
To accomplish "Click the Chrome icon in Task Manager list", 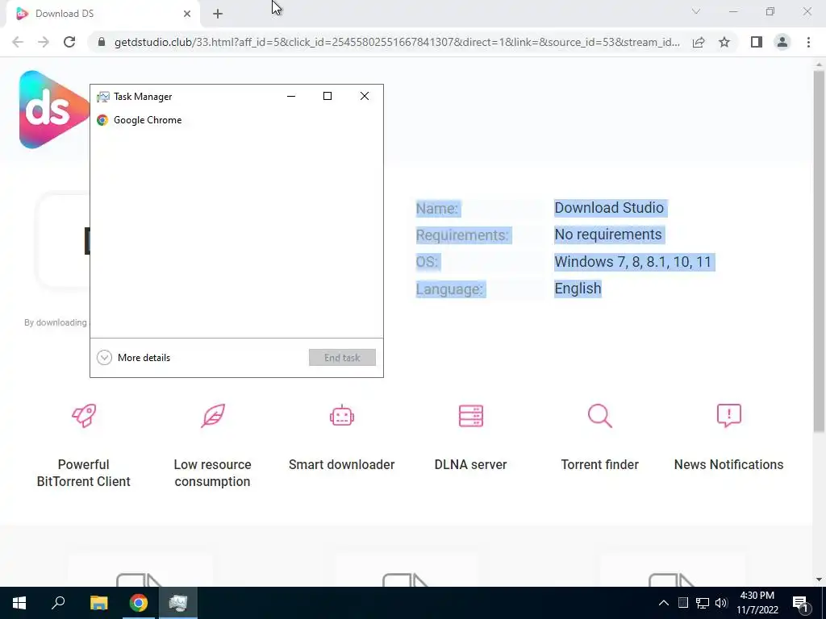I will 102,120.
